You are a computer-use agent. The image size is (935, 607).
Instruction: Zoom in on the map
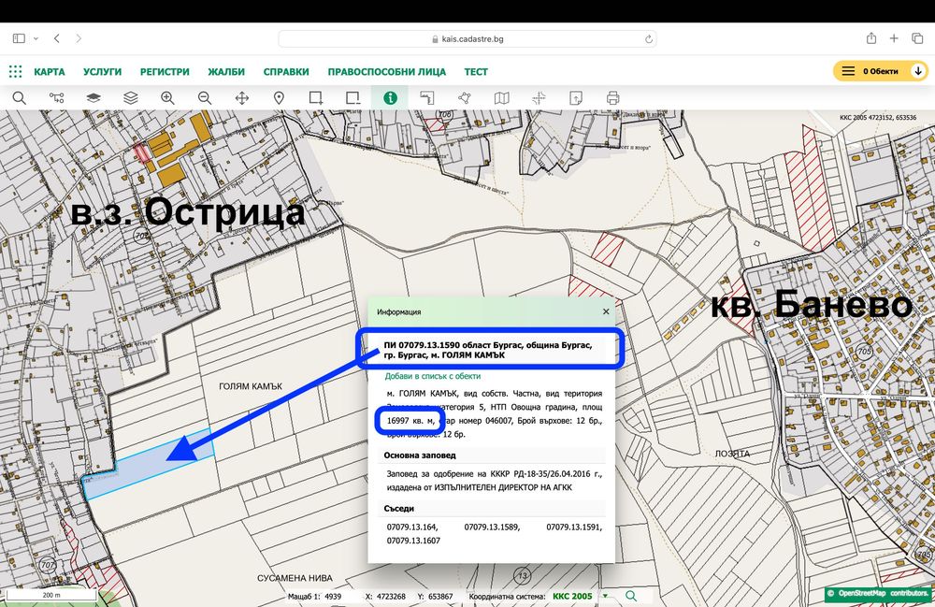pyautogui.click(x=167, y=98)
